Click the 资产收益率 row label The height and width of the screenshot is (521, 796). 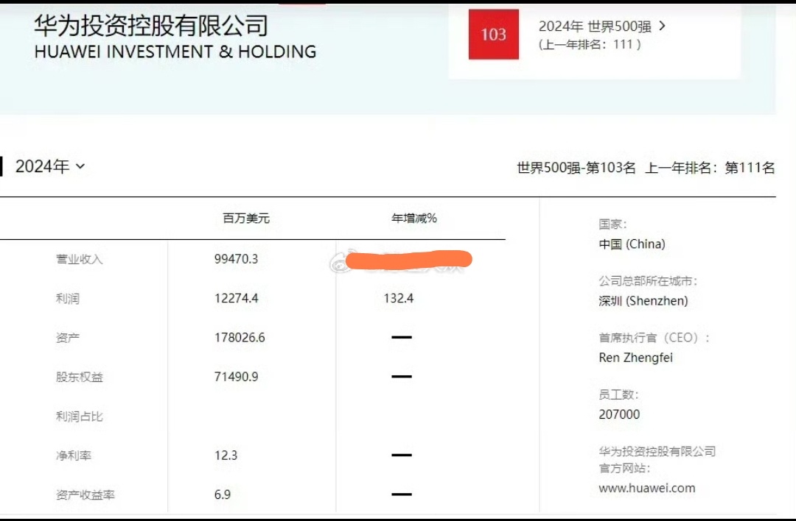pos(85,495)
